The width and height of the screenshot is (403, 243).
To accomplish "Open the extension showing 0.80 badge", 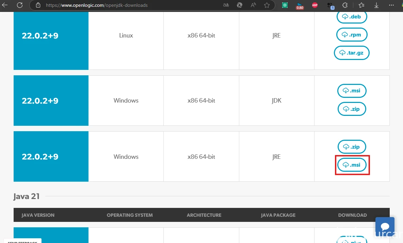I will point(300,6).
